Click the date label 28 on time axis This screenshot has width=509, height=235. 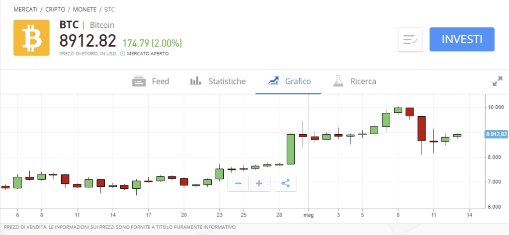(x=278, y=215)
